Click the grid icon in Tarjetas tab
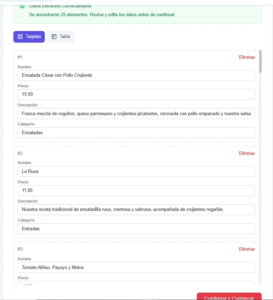 point(20,37)
